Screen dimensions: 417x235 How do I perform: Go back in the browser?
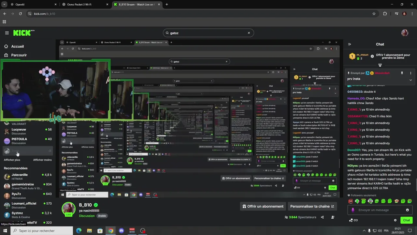[x=5, y=14]
